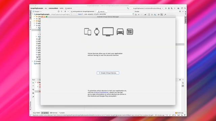Open the Project view dropdown
Viewport: 216px width, 121px height.
click(x=37, y=11)
